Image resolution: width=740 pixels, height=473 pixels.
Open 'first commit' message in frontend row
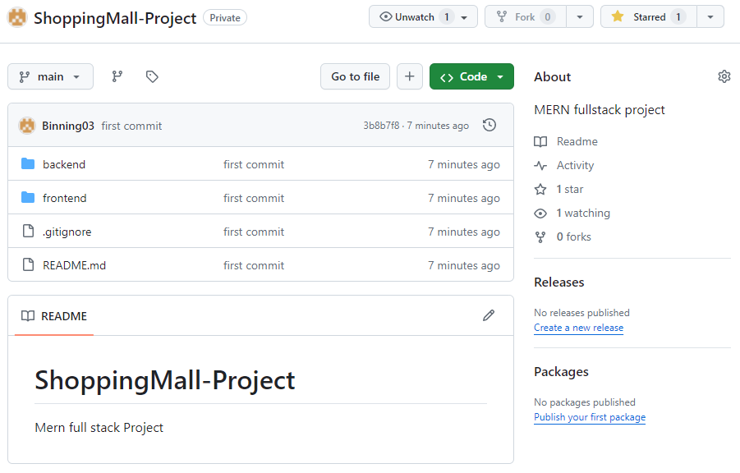click(x=254, y=198)
